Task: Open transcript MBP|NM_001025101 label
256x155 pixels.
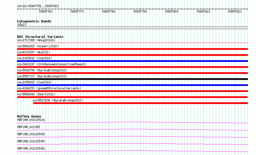Action: [31, 120]
